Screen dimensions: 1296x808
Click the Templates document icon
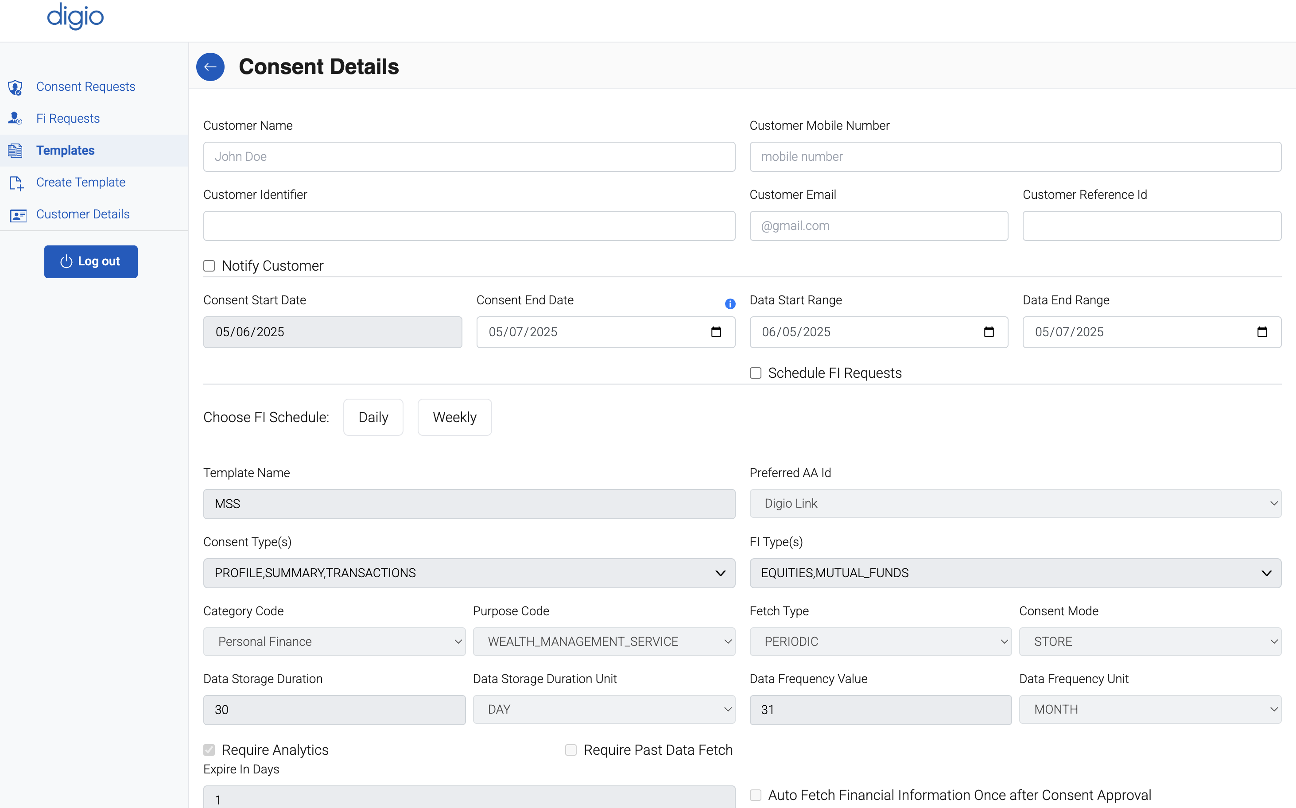click(16, 150)
